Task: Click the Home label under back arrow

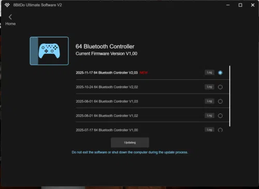Action: pos(10,24)
